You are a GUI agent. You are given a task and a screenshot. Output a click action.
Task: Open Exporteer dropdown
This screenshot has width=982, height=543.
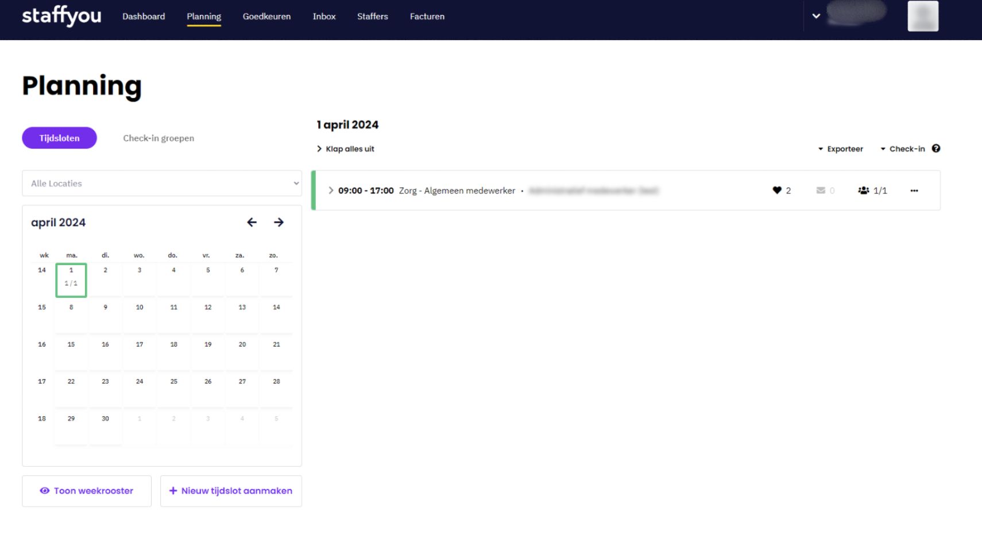tap(841, 149)
